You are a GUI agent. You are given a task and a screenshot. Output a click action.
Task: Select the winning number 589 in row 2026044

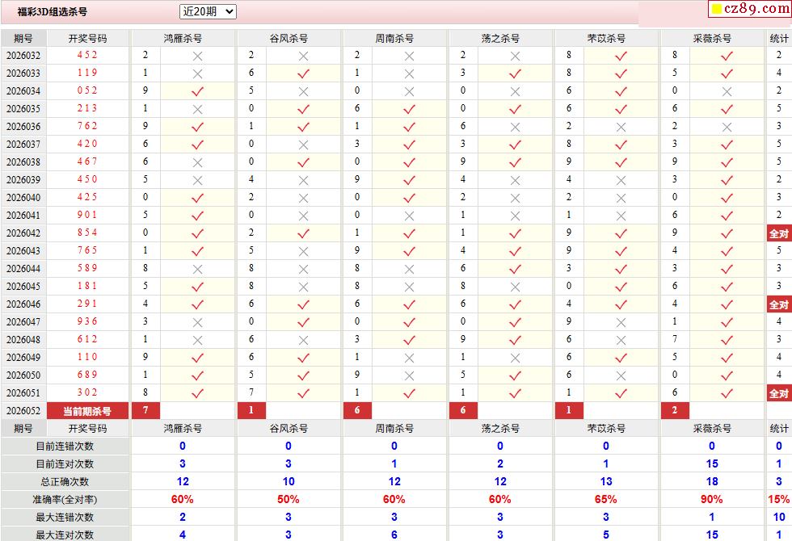[87, 268]
